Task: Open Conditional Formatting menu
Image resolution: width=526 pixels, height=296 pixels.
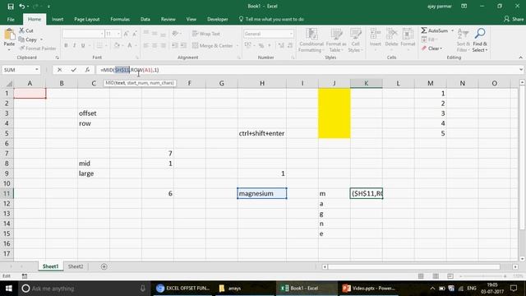Action: [311, 40]
